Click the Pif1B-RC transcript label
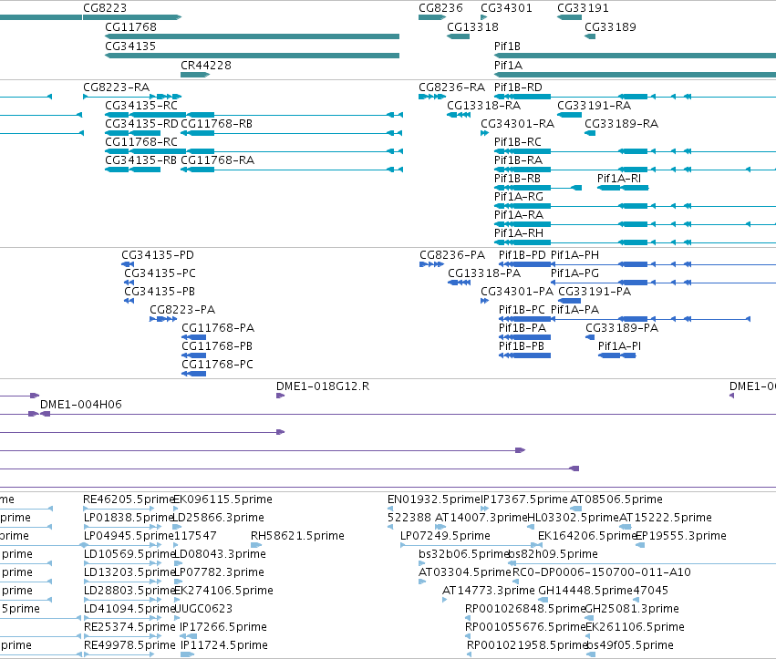The height and width of the screenshot is (659, 776). [x=518, y=142]
